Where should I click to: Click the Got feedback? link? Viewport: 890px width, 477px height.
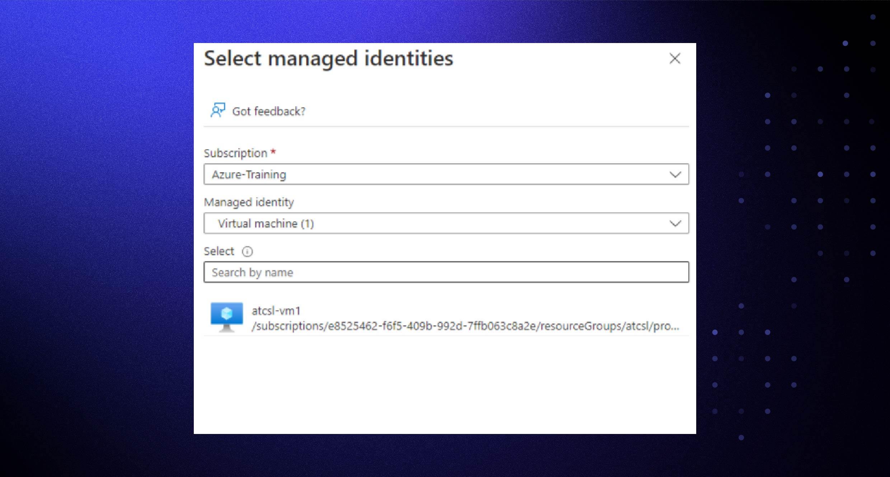coord(269,111)
